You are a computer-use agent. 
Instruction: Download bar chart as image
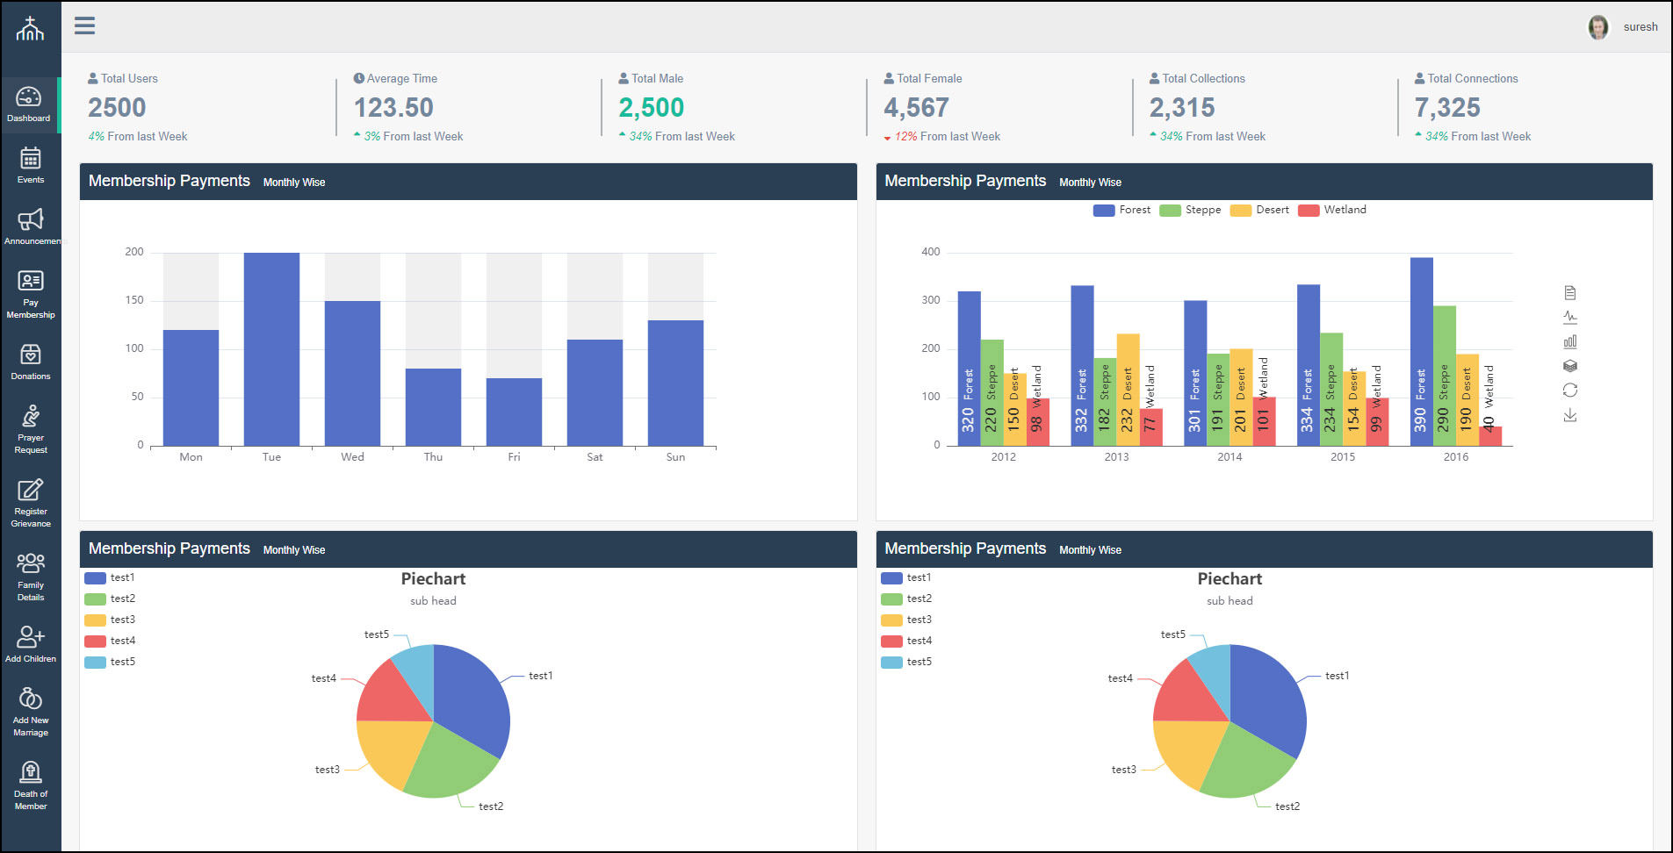(1570, 414)
